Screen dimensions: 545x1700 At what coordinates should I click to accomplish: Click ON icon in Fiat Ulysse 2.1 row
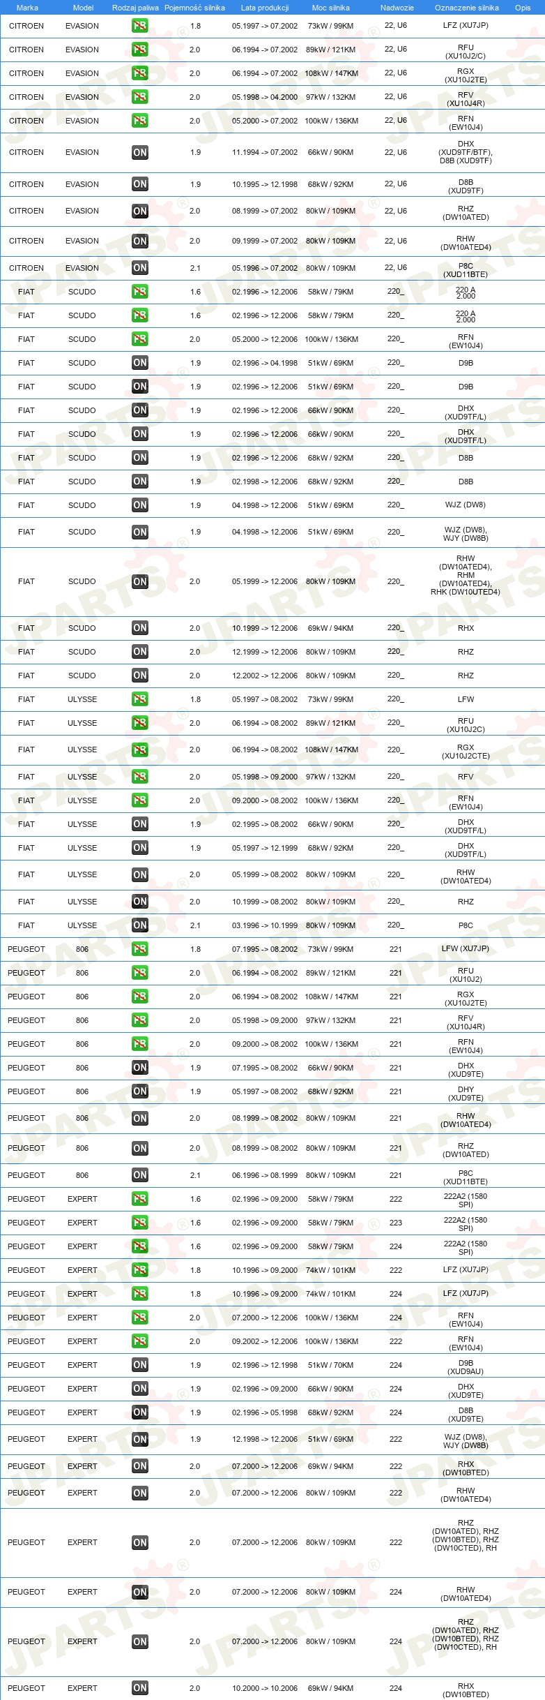tap(140, 925)
